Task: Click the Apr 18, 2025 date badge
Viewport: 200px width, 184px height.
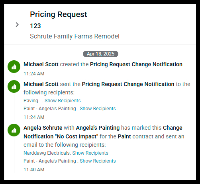Action: [100, 54]
